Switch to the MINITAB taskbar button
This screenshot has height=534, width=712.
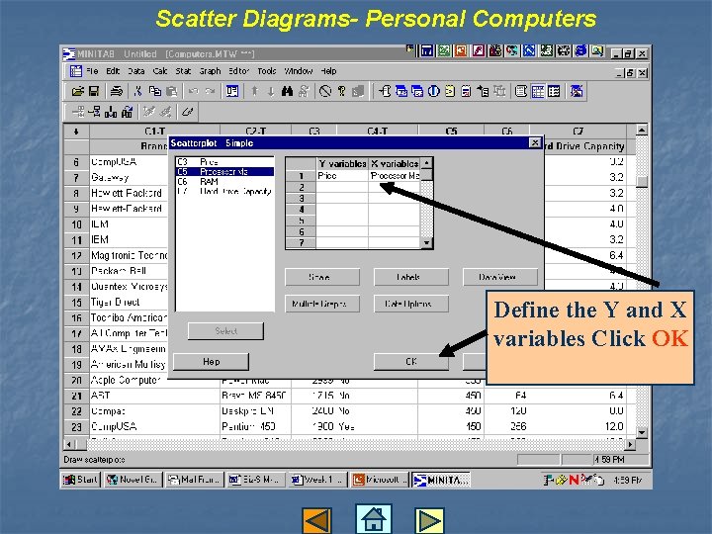coord(440,480)
